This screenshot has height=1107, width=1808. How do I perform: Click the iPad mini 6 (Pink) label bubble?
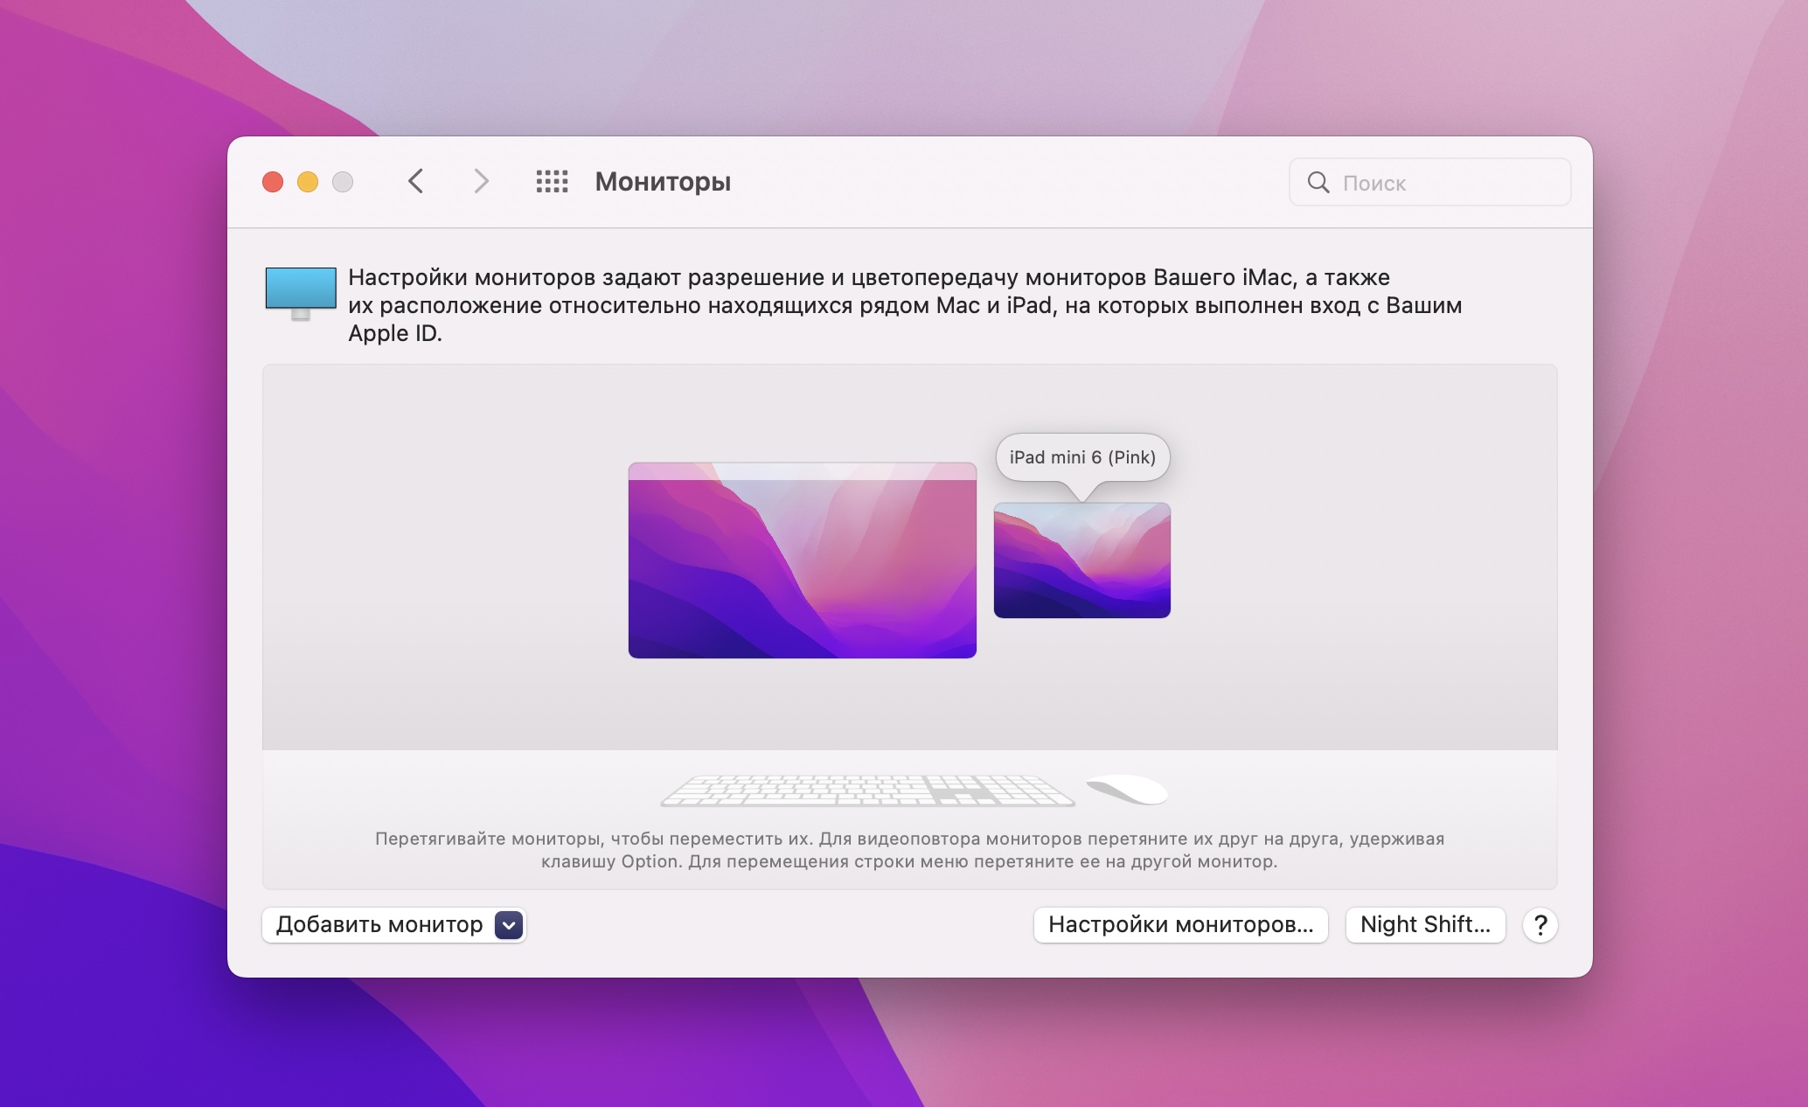coord(1082,457)
